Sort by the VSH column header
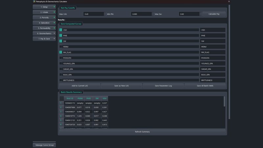Viewport: 263px width, 148px height. tap(105, 98)
